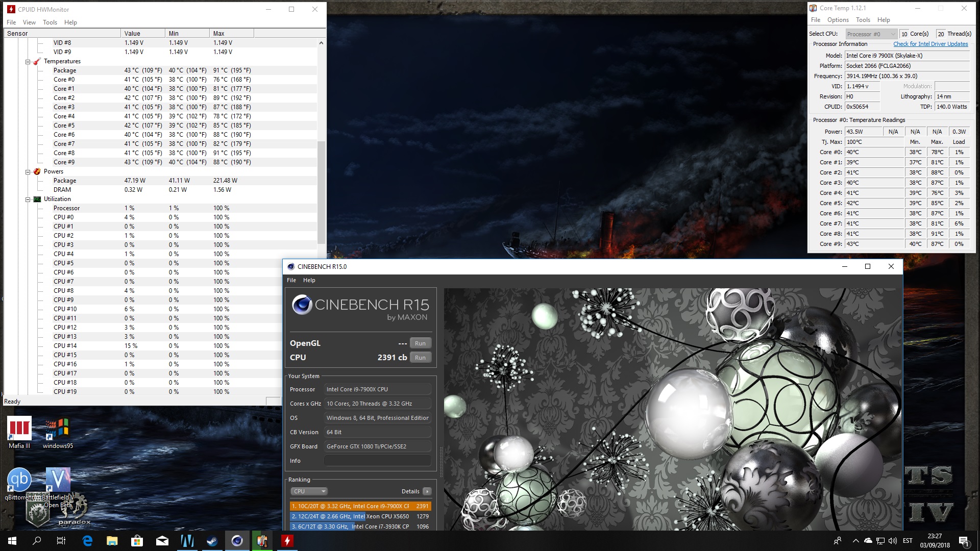
Task: Switch to Cinebench in the taskbar
Action: pos(237,541)
